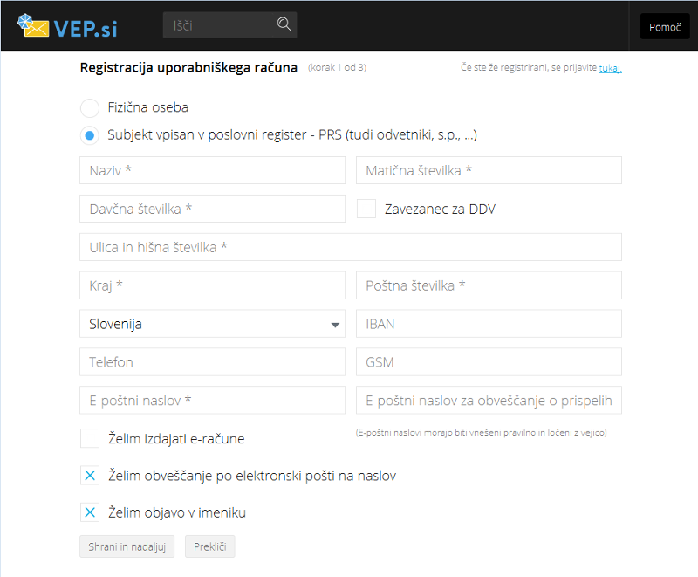Open the Slovenija country dropdown
698x577 pixels.
coord(212,324)
